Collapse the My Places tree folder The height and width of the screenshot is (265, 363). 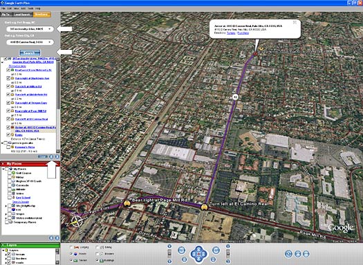tap(3, 169)
